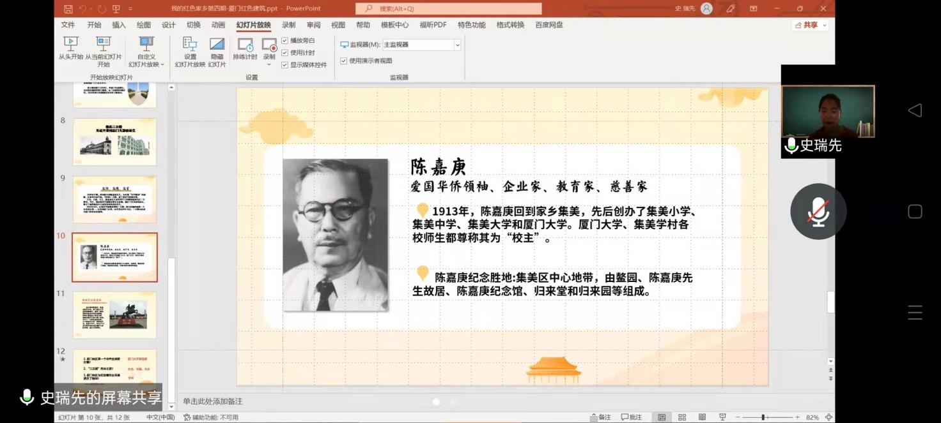Click the Save icon in title bar
The image size is (941, 423).
[68, 9]
